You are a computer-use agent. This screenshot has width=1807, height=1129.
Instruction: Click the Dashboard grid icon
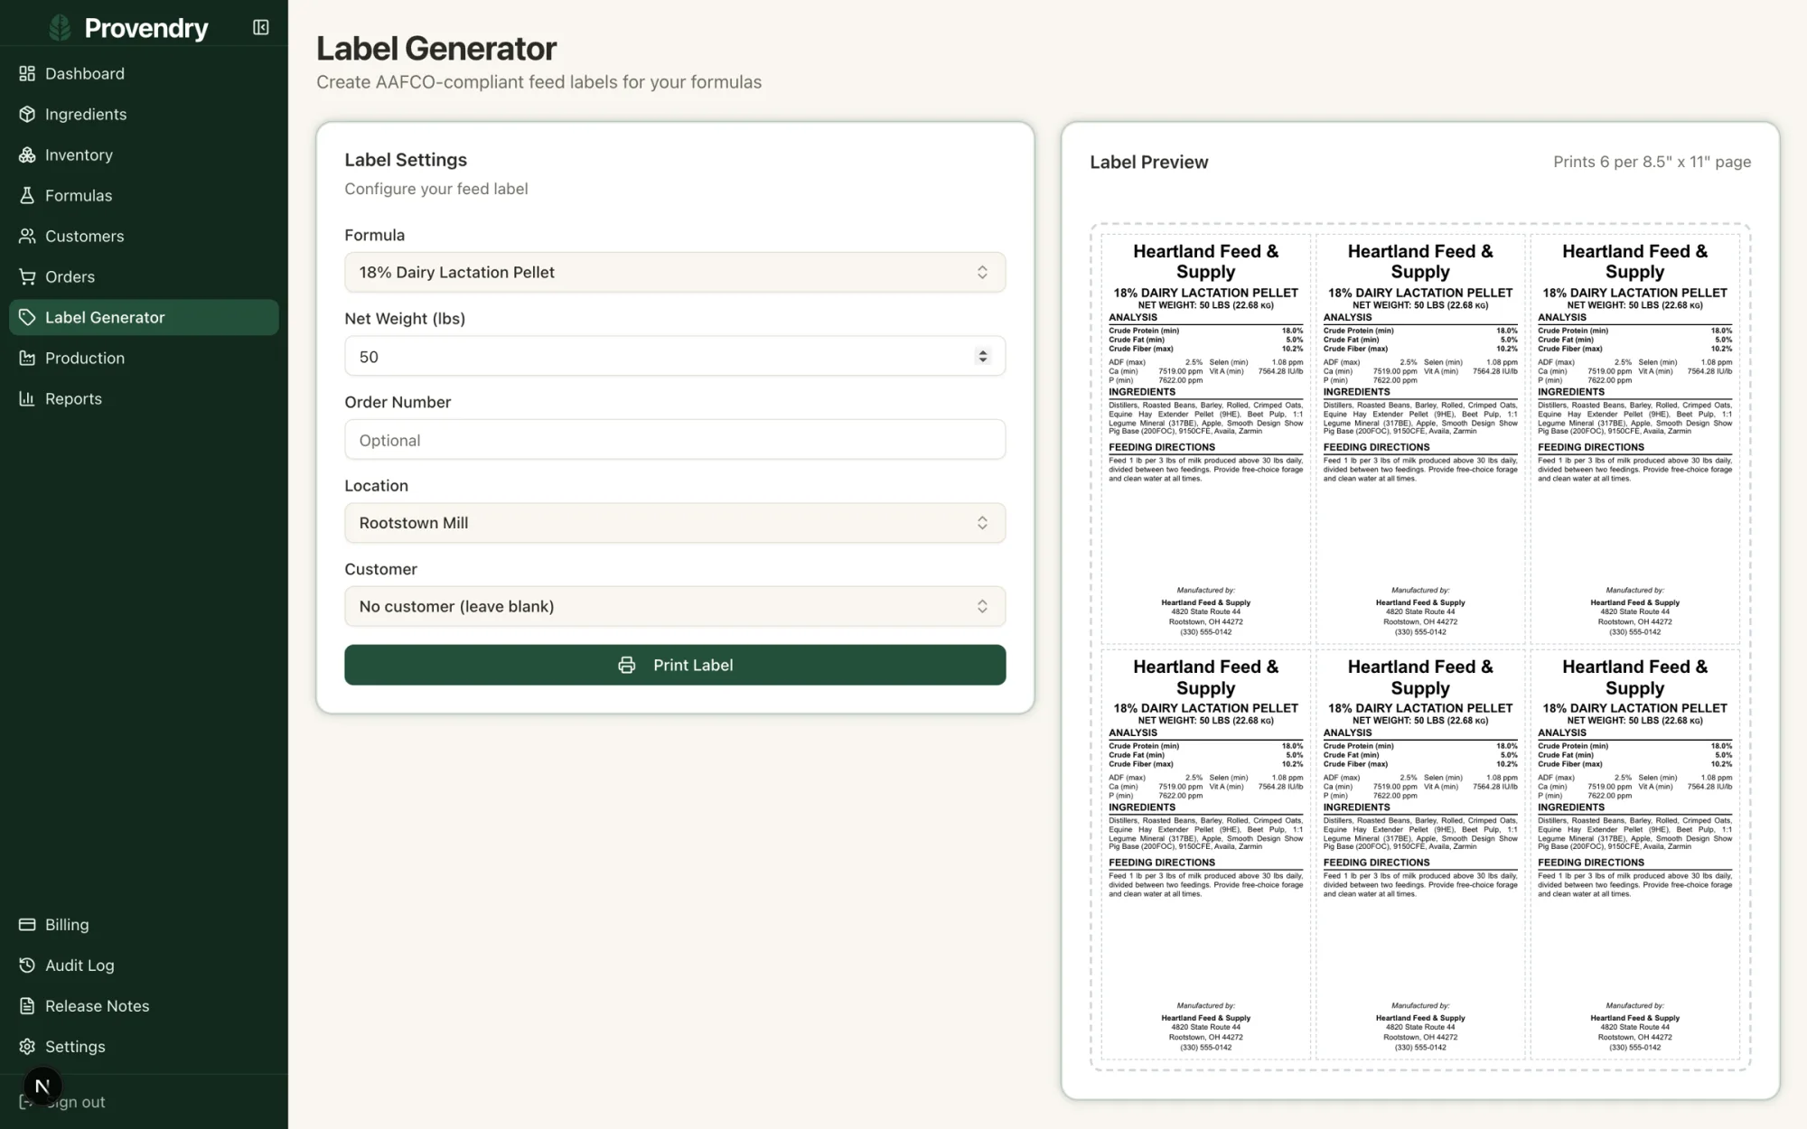[x=27, y=73]
